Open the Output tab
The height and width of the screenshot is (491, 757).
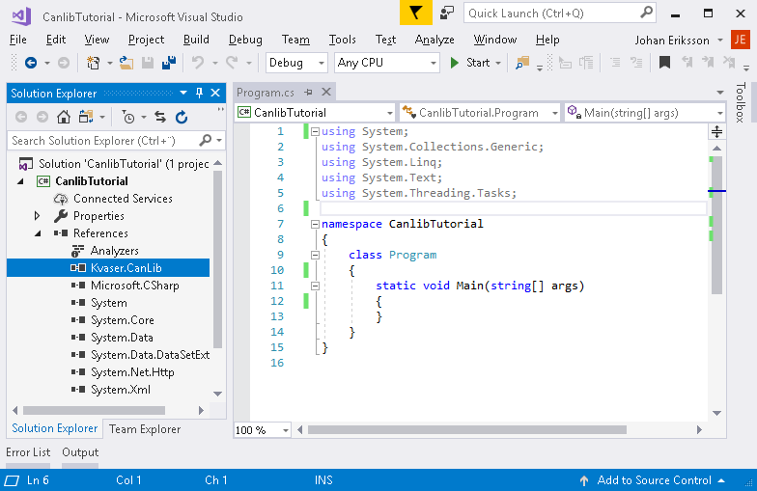(80, 452)
